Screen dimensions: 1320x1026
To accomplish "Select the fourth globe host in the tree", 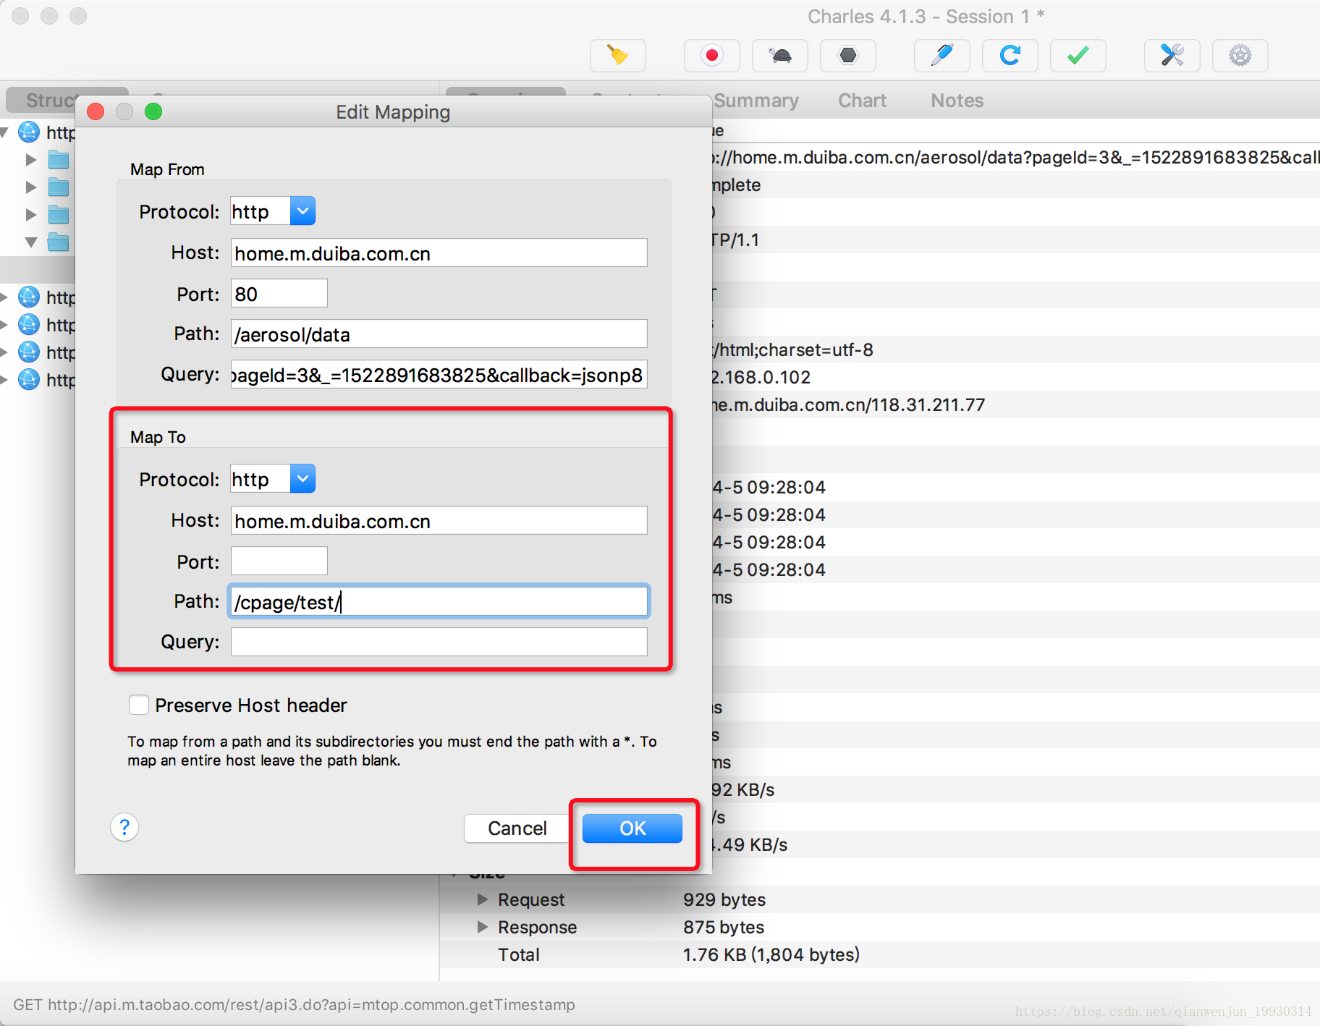I will point(29,352).
